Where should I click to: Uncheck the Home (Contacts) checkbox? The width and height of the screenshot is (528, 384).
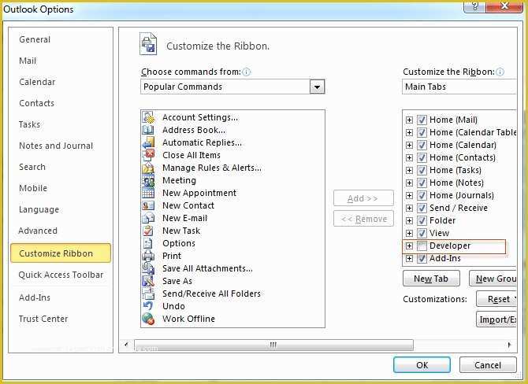(422, 157)
